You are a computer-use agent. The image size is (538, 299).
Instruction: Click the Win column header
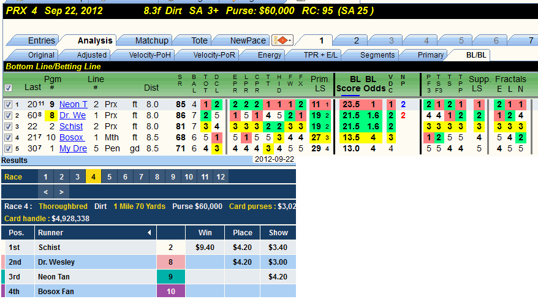(205, 232)
